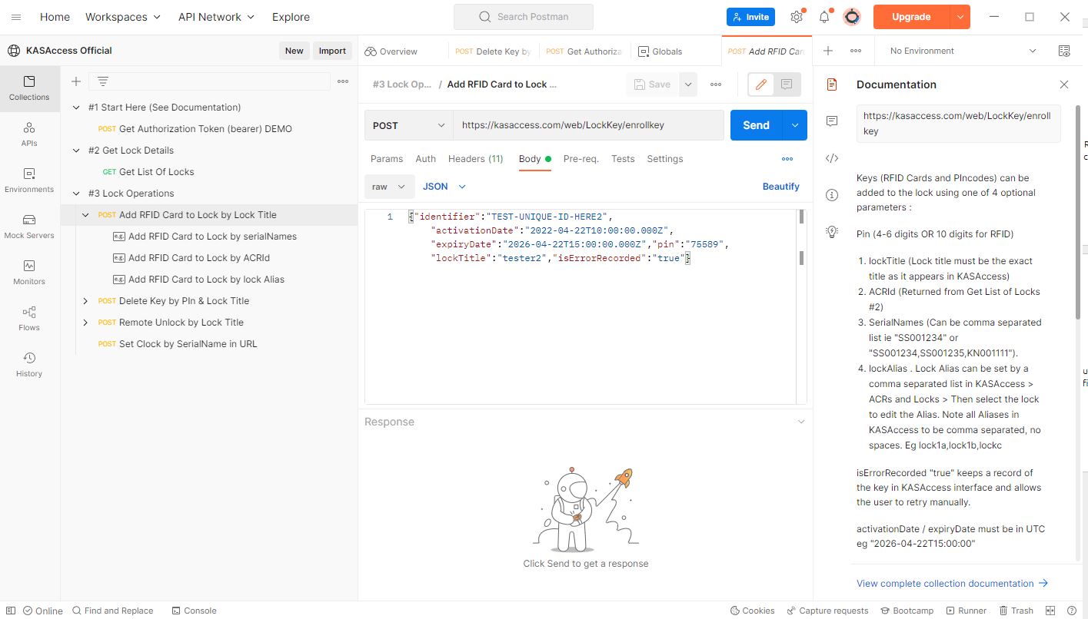
Task: Open the POST method dropdown
Action: click(x=408, y=125)
